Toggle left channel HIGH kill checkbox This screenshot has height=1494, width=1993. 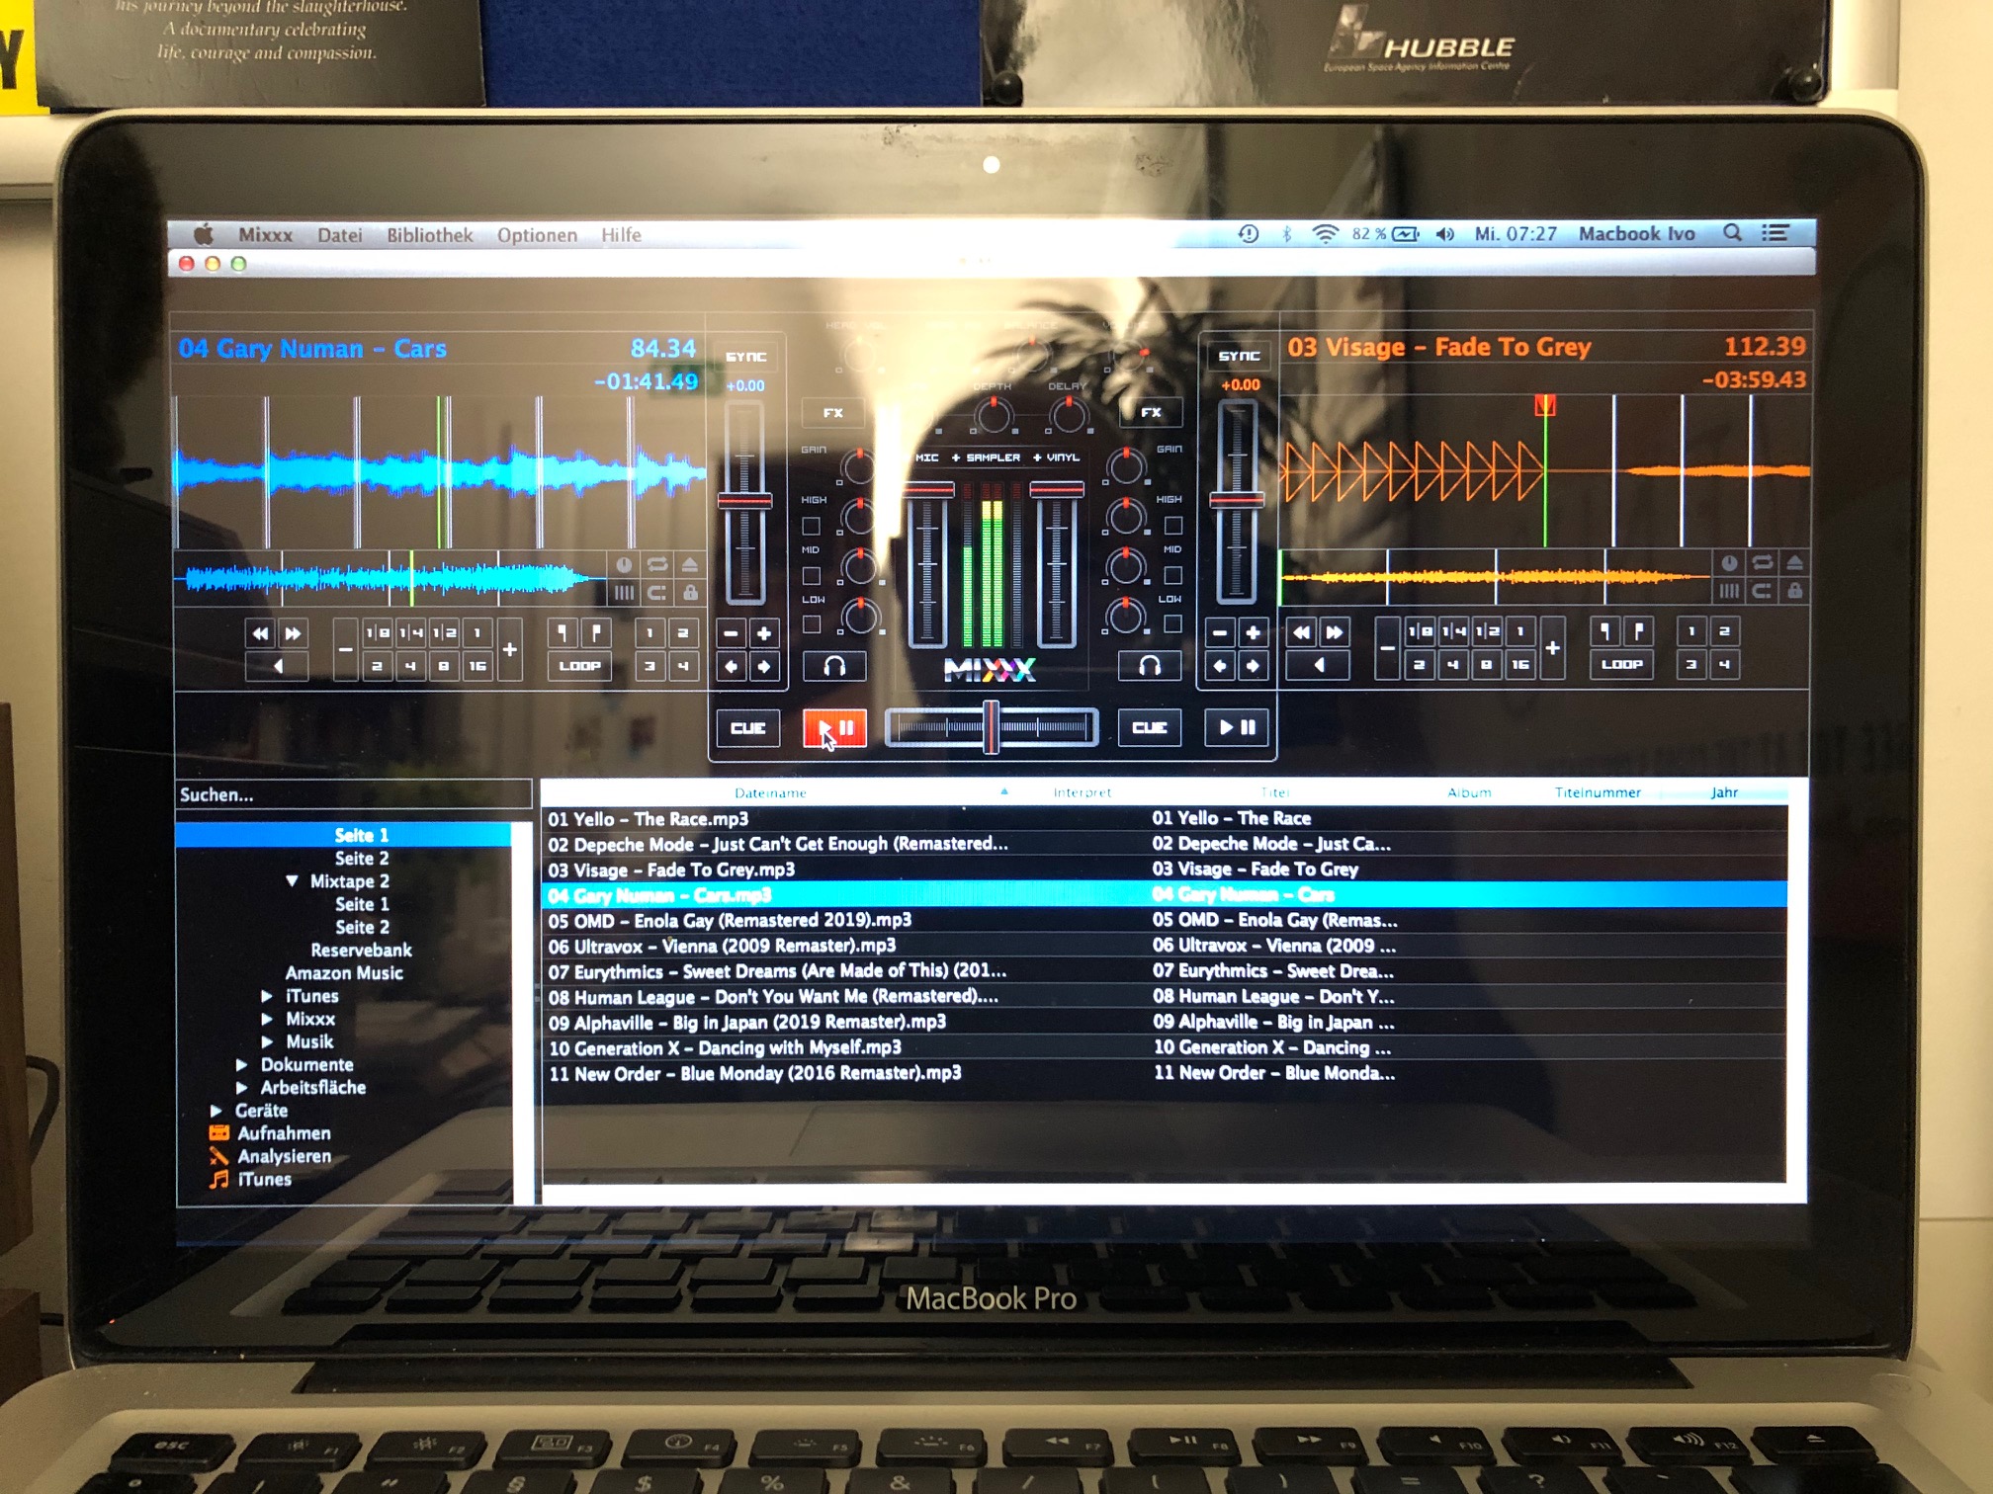[x=811, y=526]
